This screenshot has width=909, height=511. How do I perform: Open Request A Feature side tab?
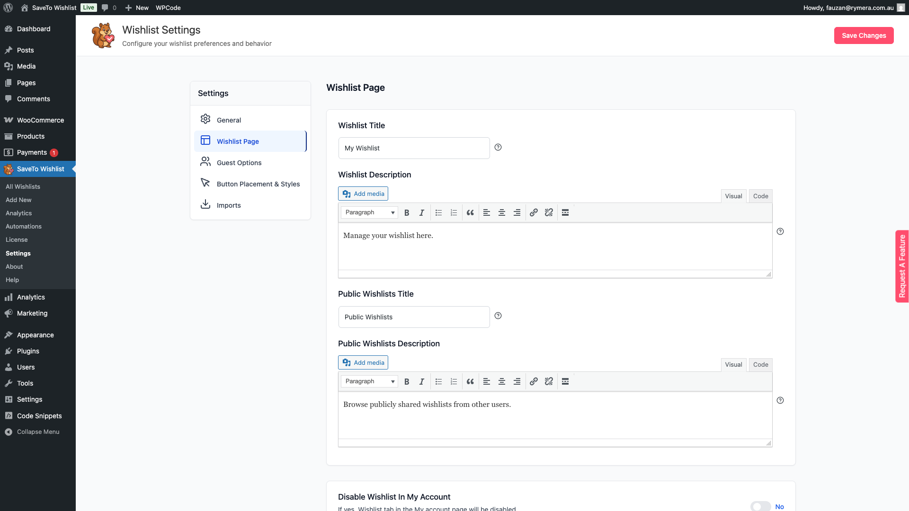pos(902,266)
